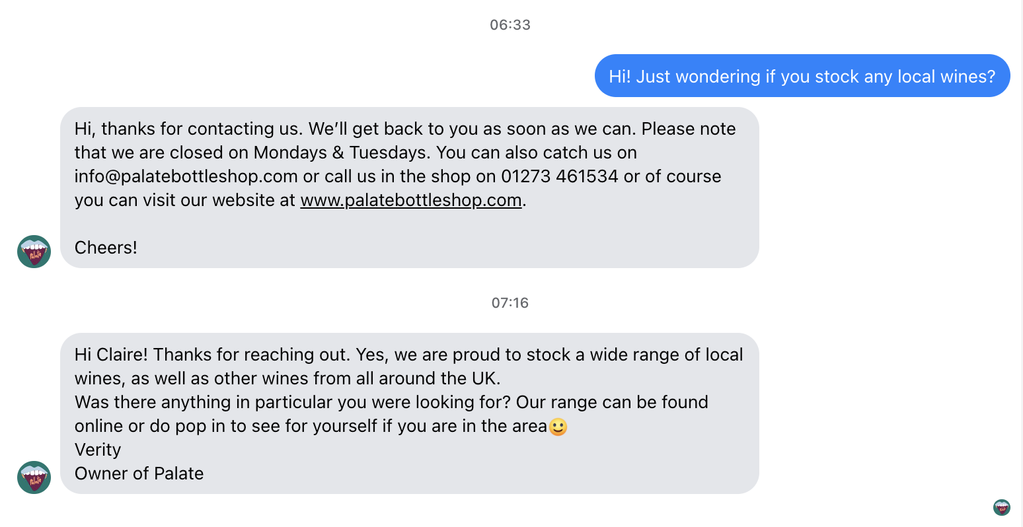Click the "Verity" name in the signature

(98, 450)
